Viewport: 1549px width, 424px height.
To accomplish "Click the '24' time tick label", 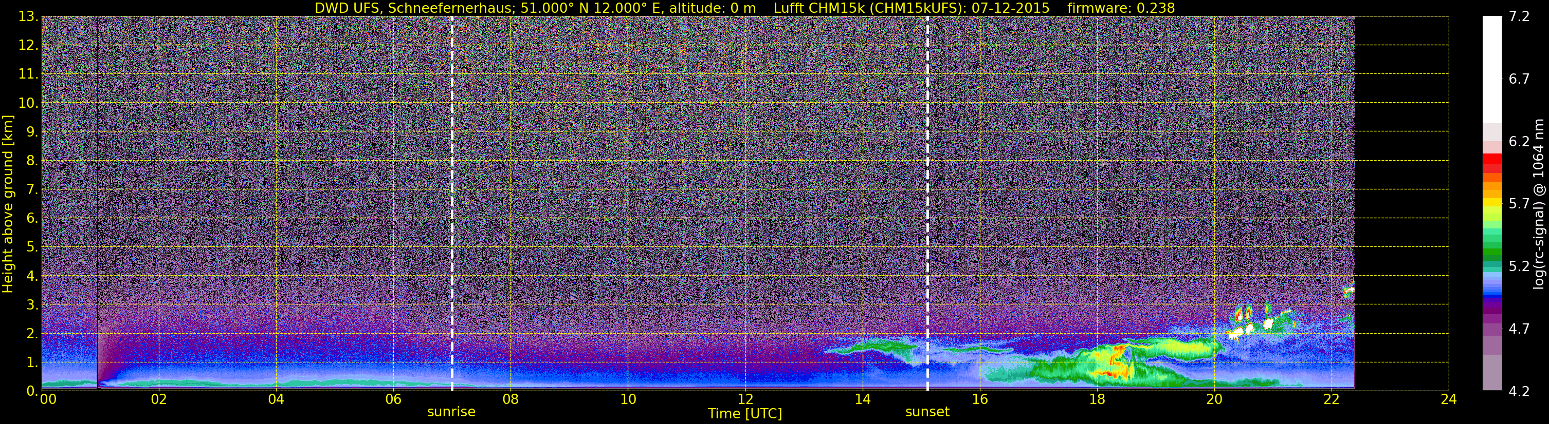I will [x=1449, y=399].
